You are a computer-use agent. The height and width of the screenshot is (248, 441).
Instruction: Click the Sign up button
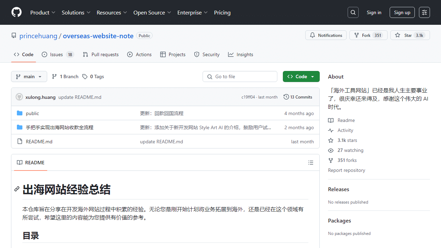pos(402,12)
